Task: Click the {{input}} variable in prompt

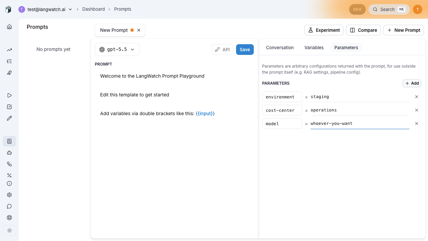Action: point(205,113)
